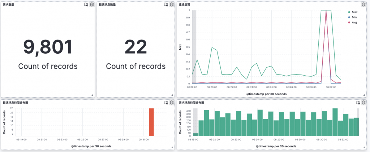Open gear options for 請求訊息時間分布圖 panel

click(363, 103)
